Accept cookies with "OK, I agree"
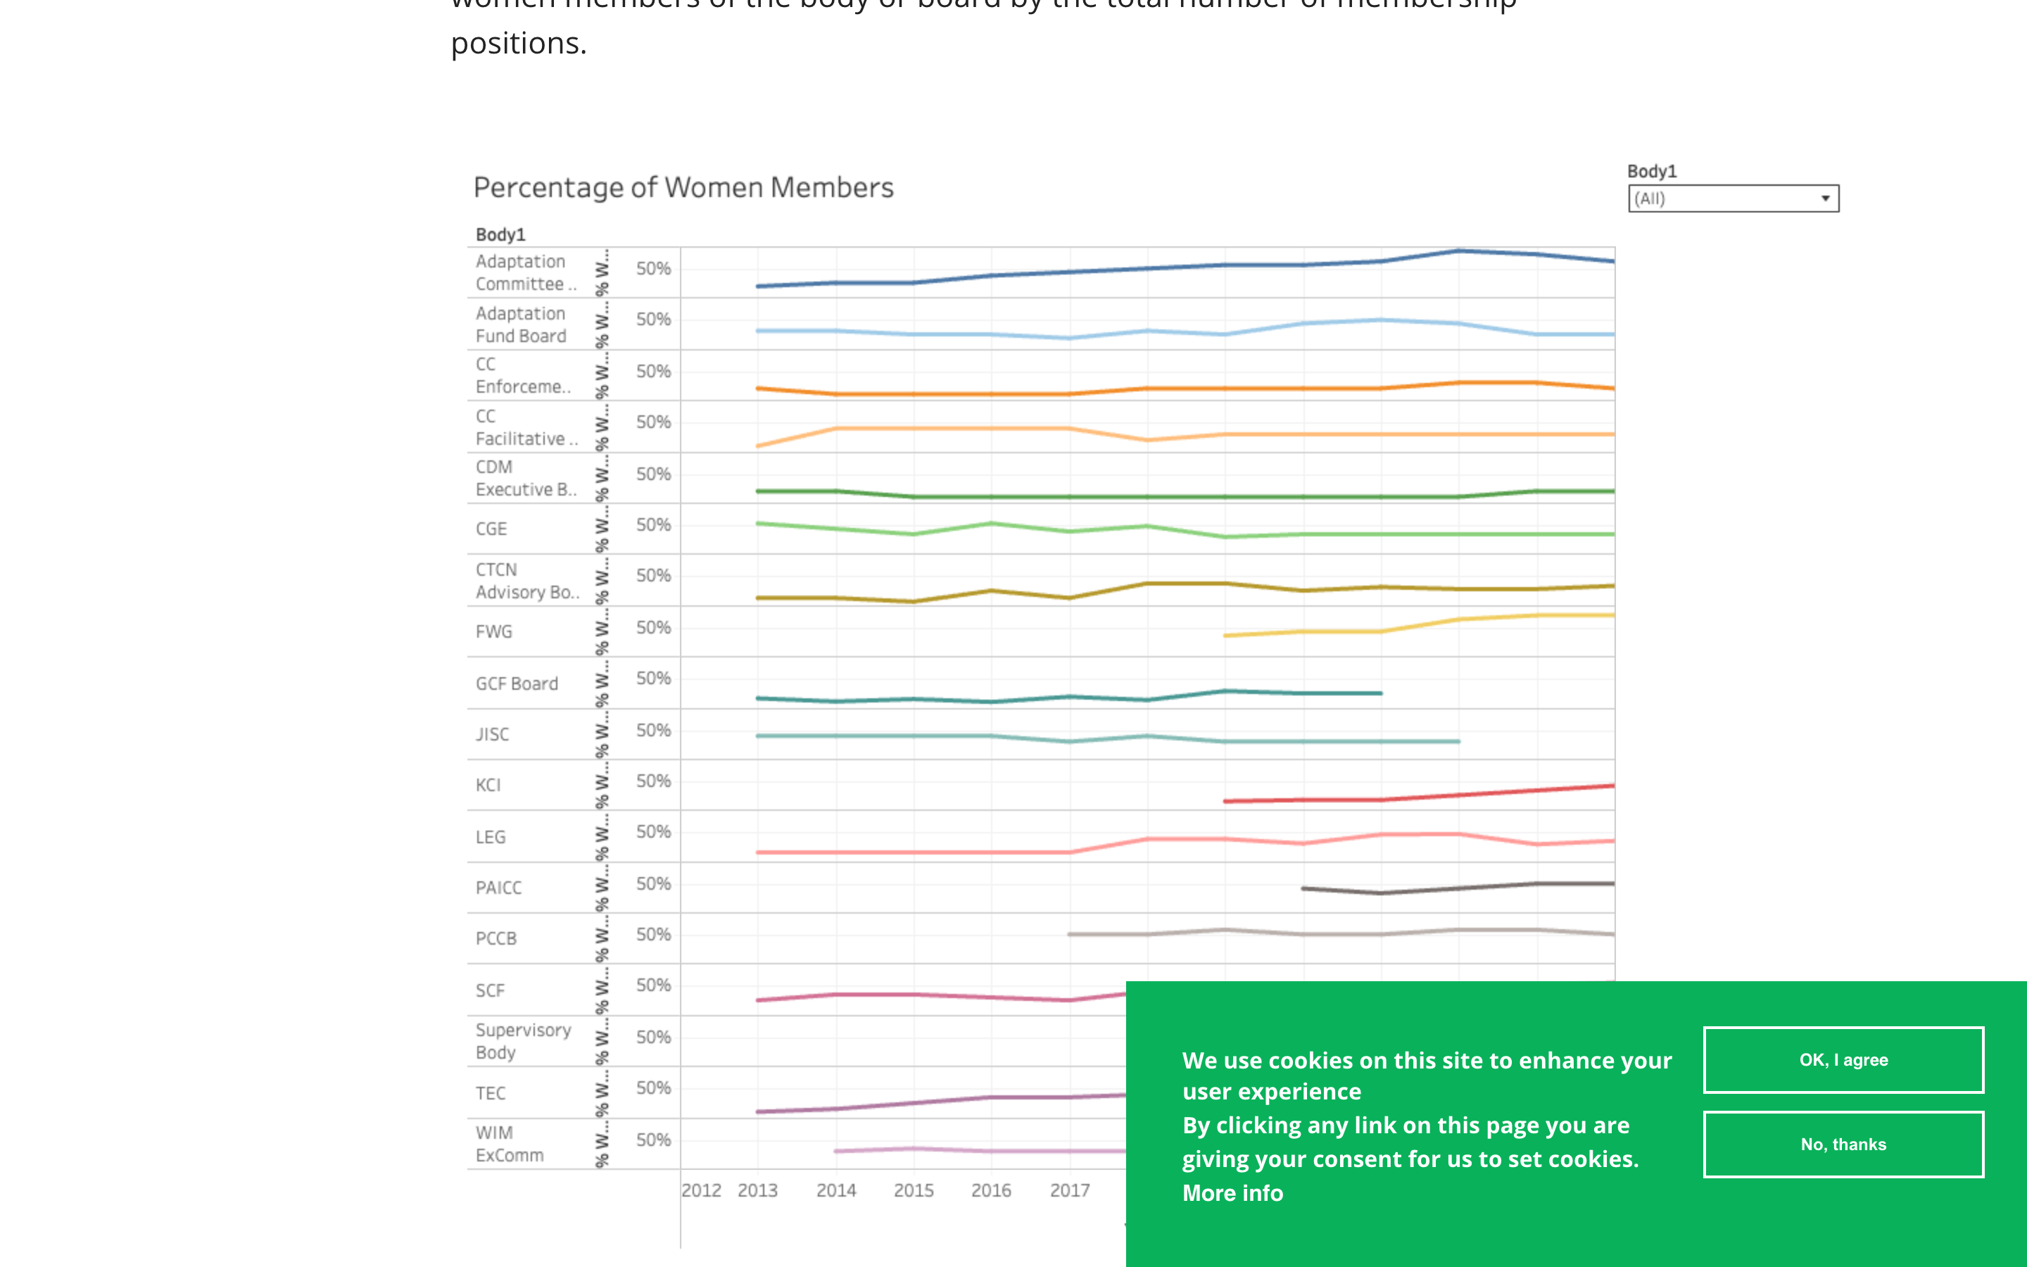The height and width of the screenshot is (1267, 2027). click(1842, 1059)
